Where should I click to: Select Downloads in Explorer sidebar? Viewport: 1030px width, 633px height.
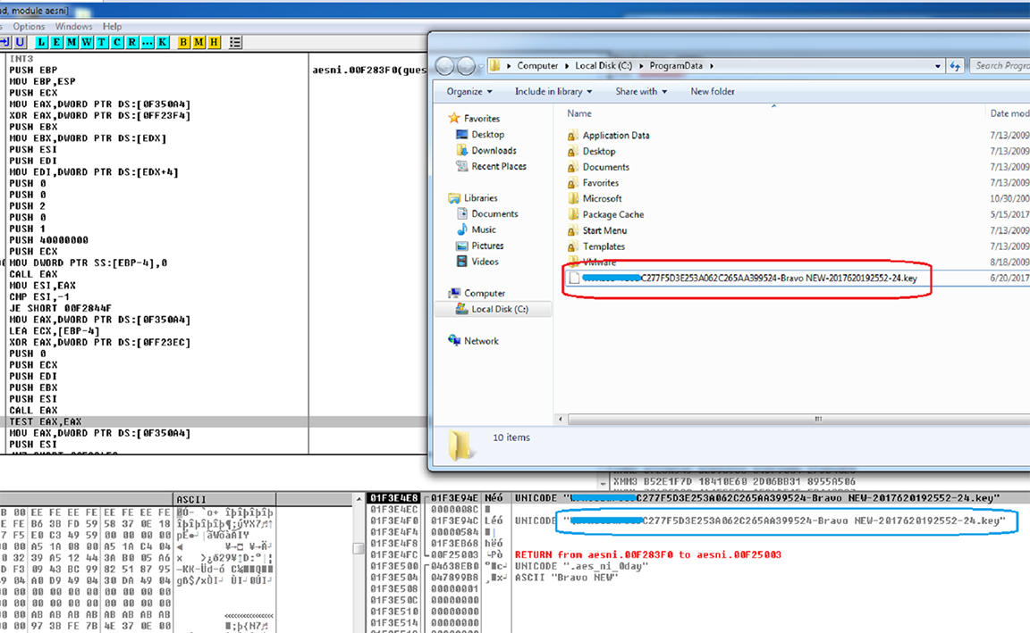pos(494,150)
